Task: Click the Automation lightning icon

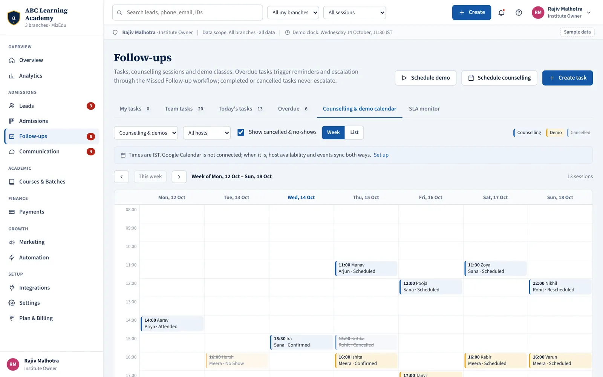Action: pyautogui.click(x=12, y=257)
